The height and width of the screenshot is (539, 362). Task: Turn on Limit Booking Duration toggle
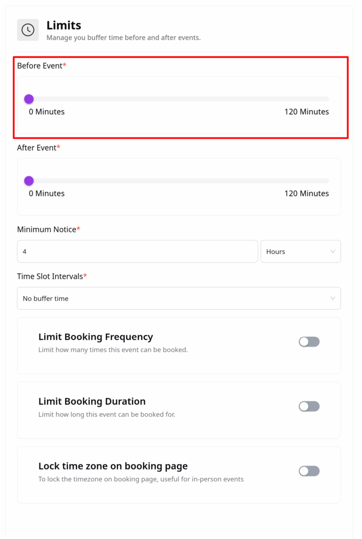click(x=309, y=406)
